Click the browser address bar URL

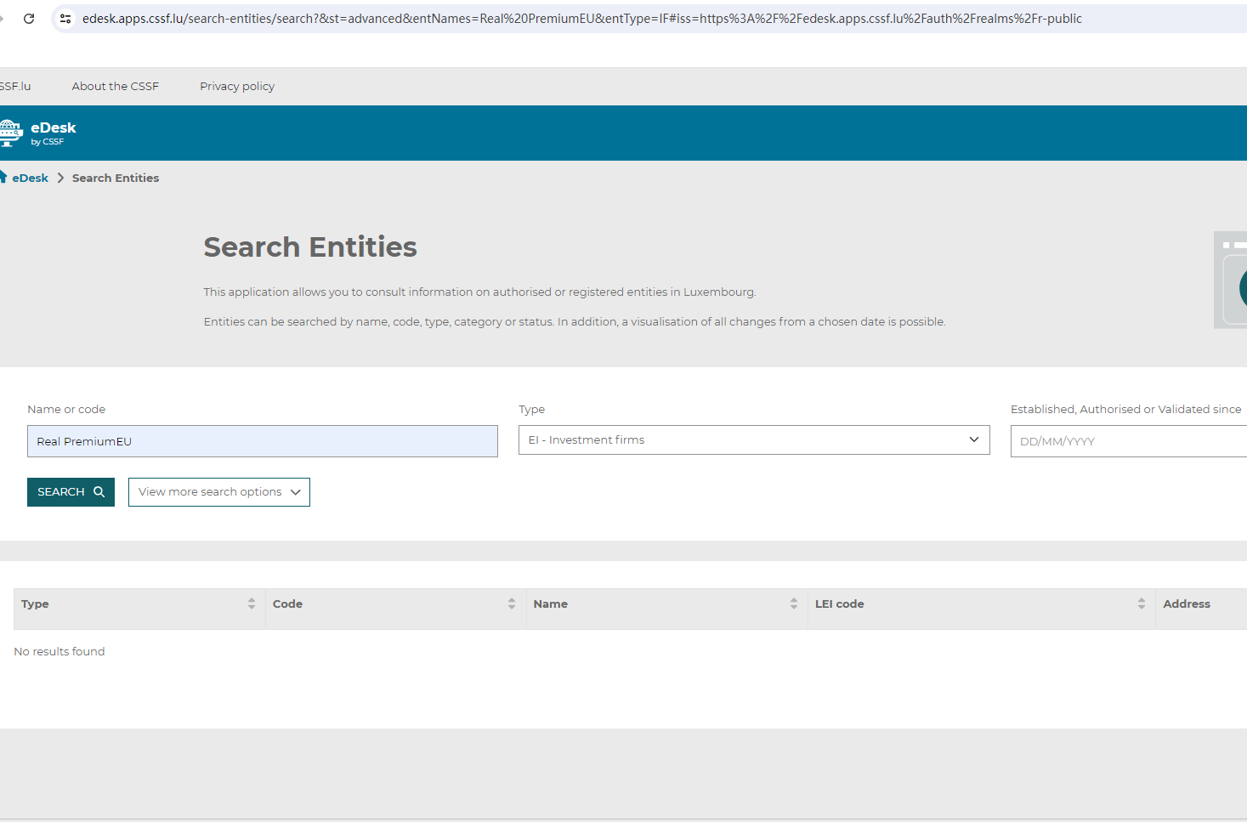point(581,19)
